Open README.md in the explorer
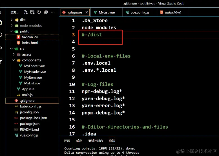This screenshot has width=219, height=156. [30, 129]
